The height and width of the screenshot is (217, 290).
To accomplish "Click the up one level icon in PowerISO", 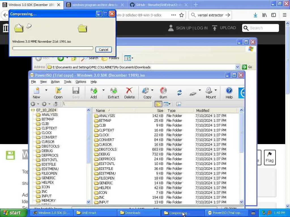I will tap(56, 104).
